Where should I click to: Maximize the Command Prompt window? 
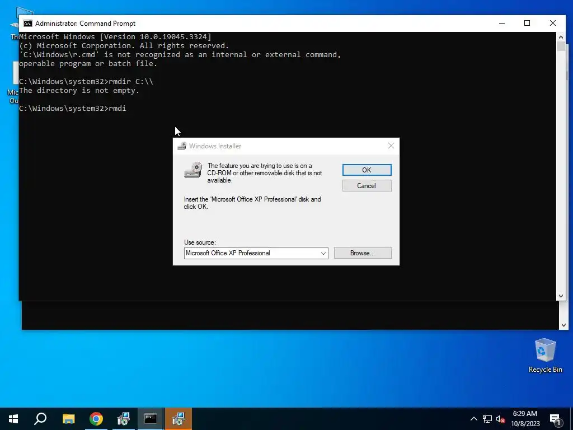(x=527, y=24)
